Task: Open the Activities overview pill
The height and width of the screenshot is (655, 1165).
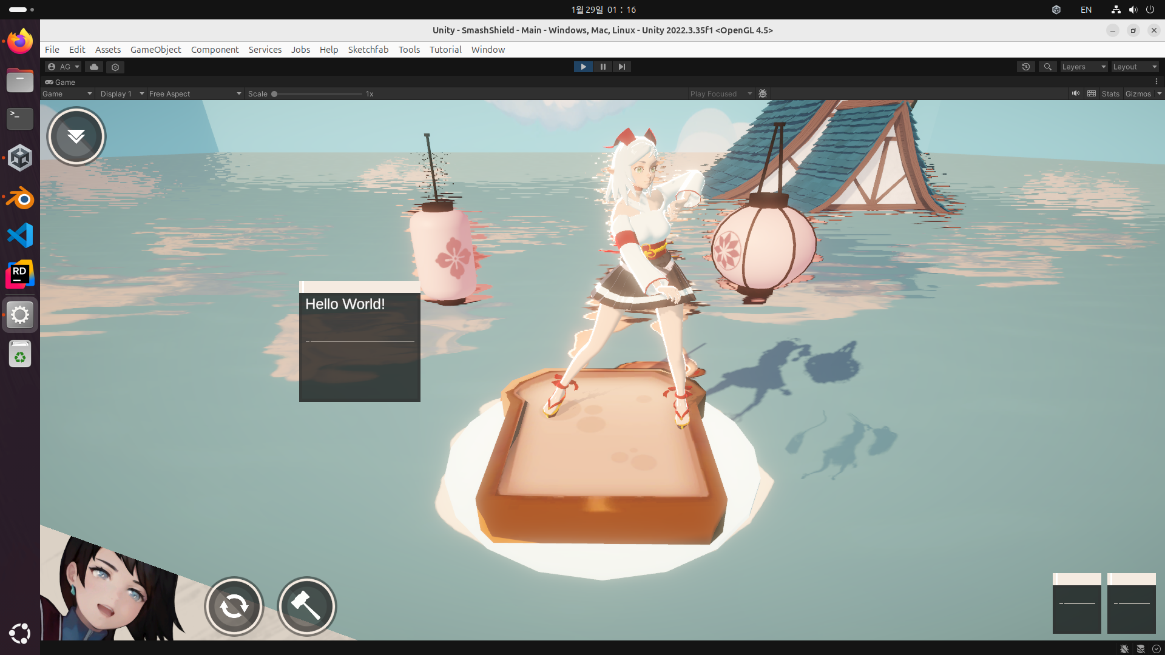Action: [x=21, y=10]
